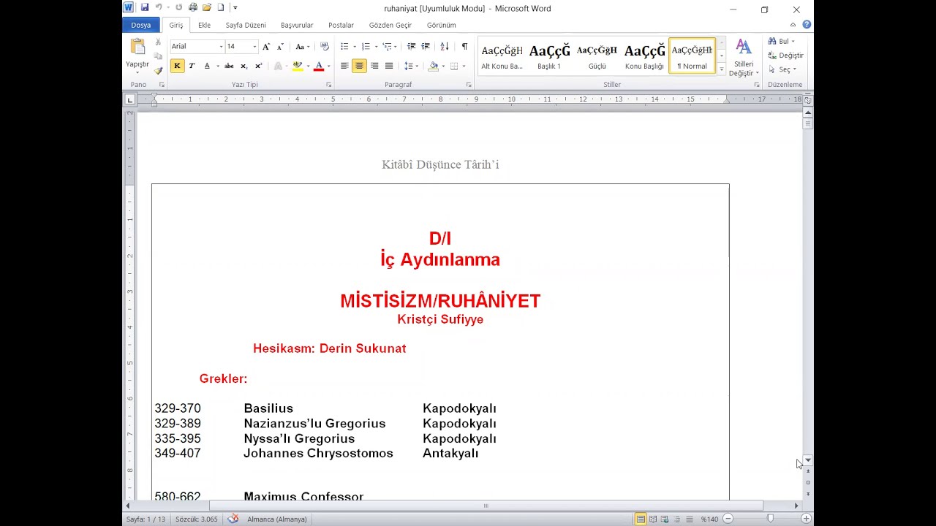The width and height of the screenshot is (936, 526).
Task: Apply the Alt Konu Başlığı style
Action: tap(502, 56)
